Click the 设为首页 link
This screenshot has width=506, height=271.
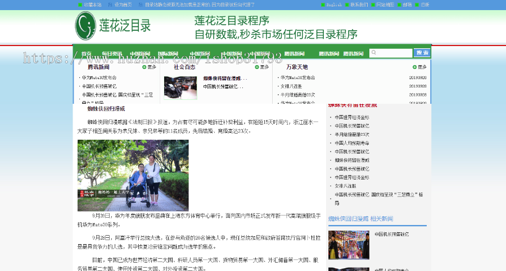pos(123,5)
